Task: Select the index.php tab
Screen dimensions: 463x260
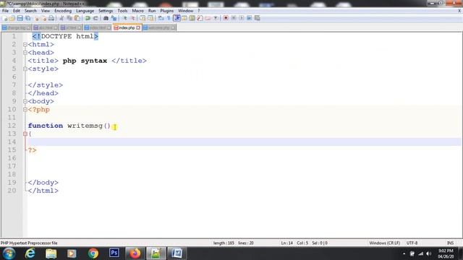Action: coord(127,27)
